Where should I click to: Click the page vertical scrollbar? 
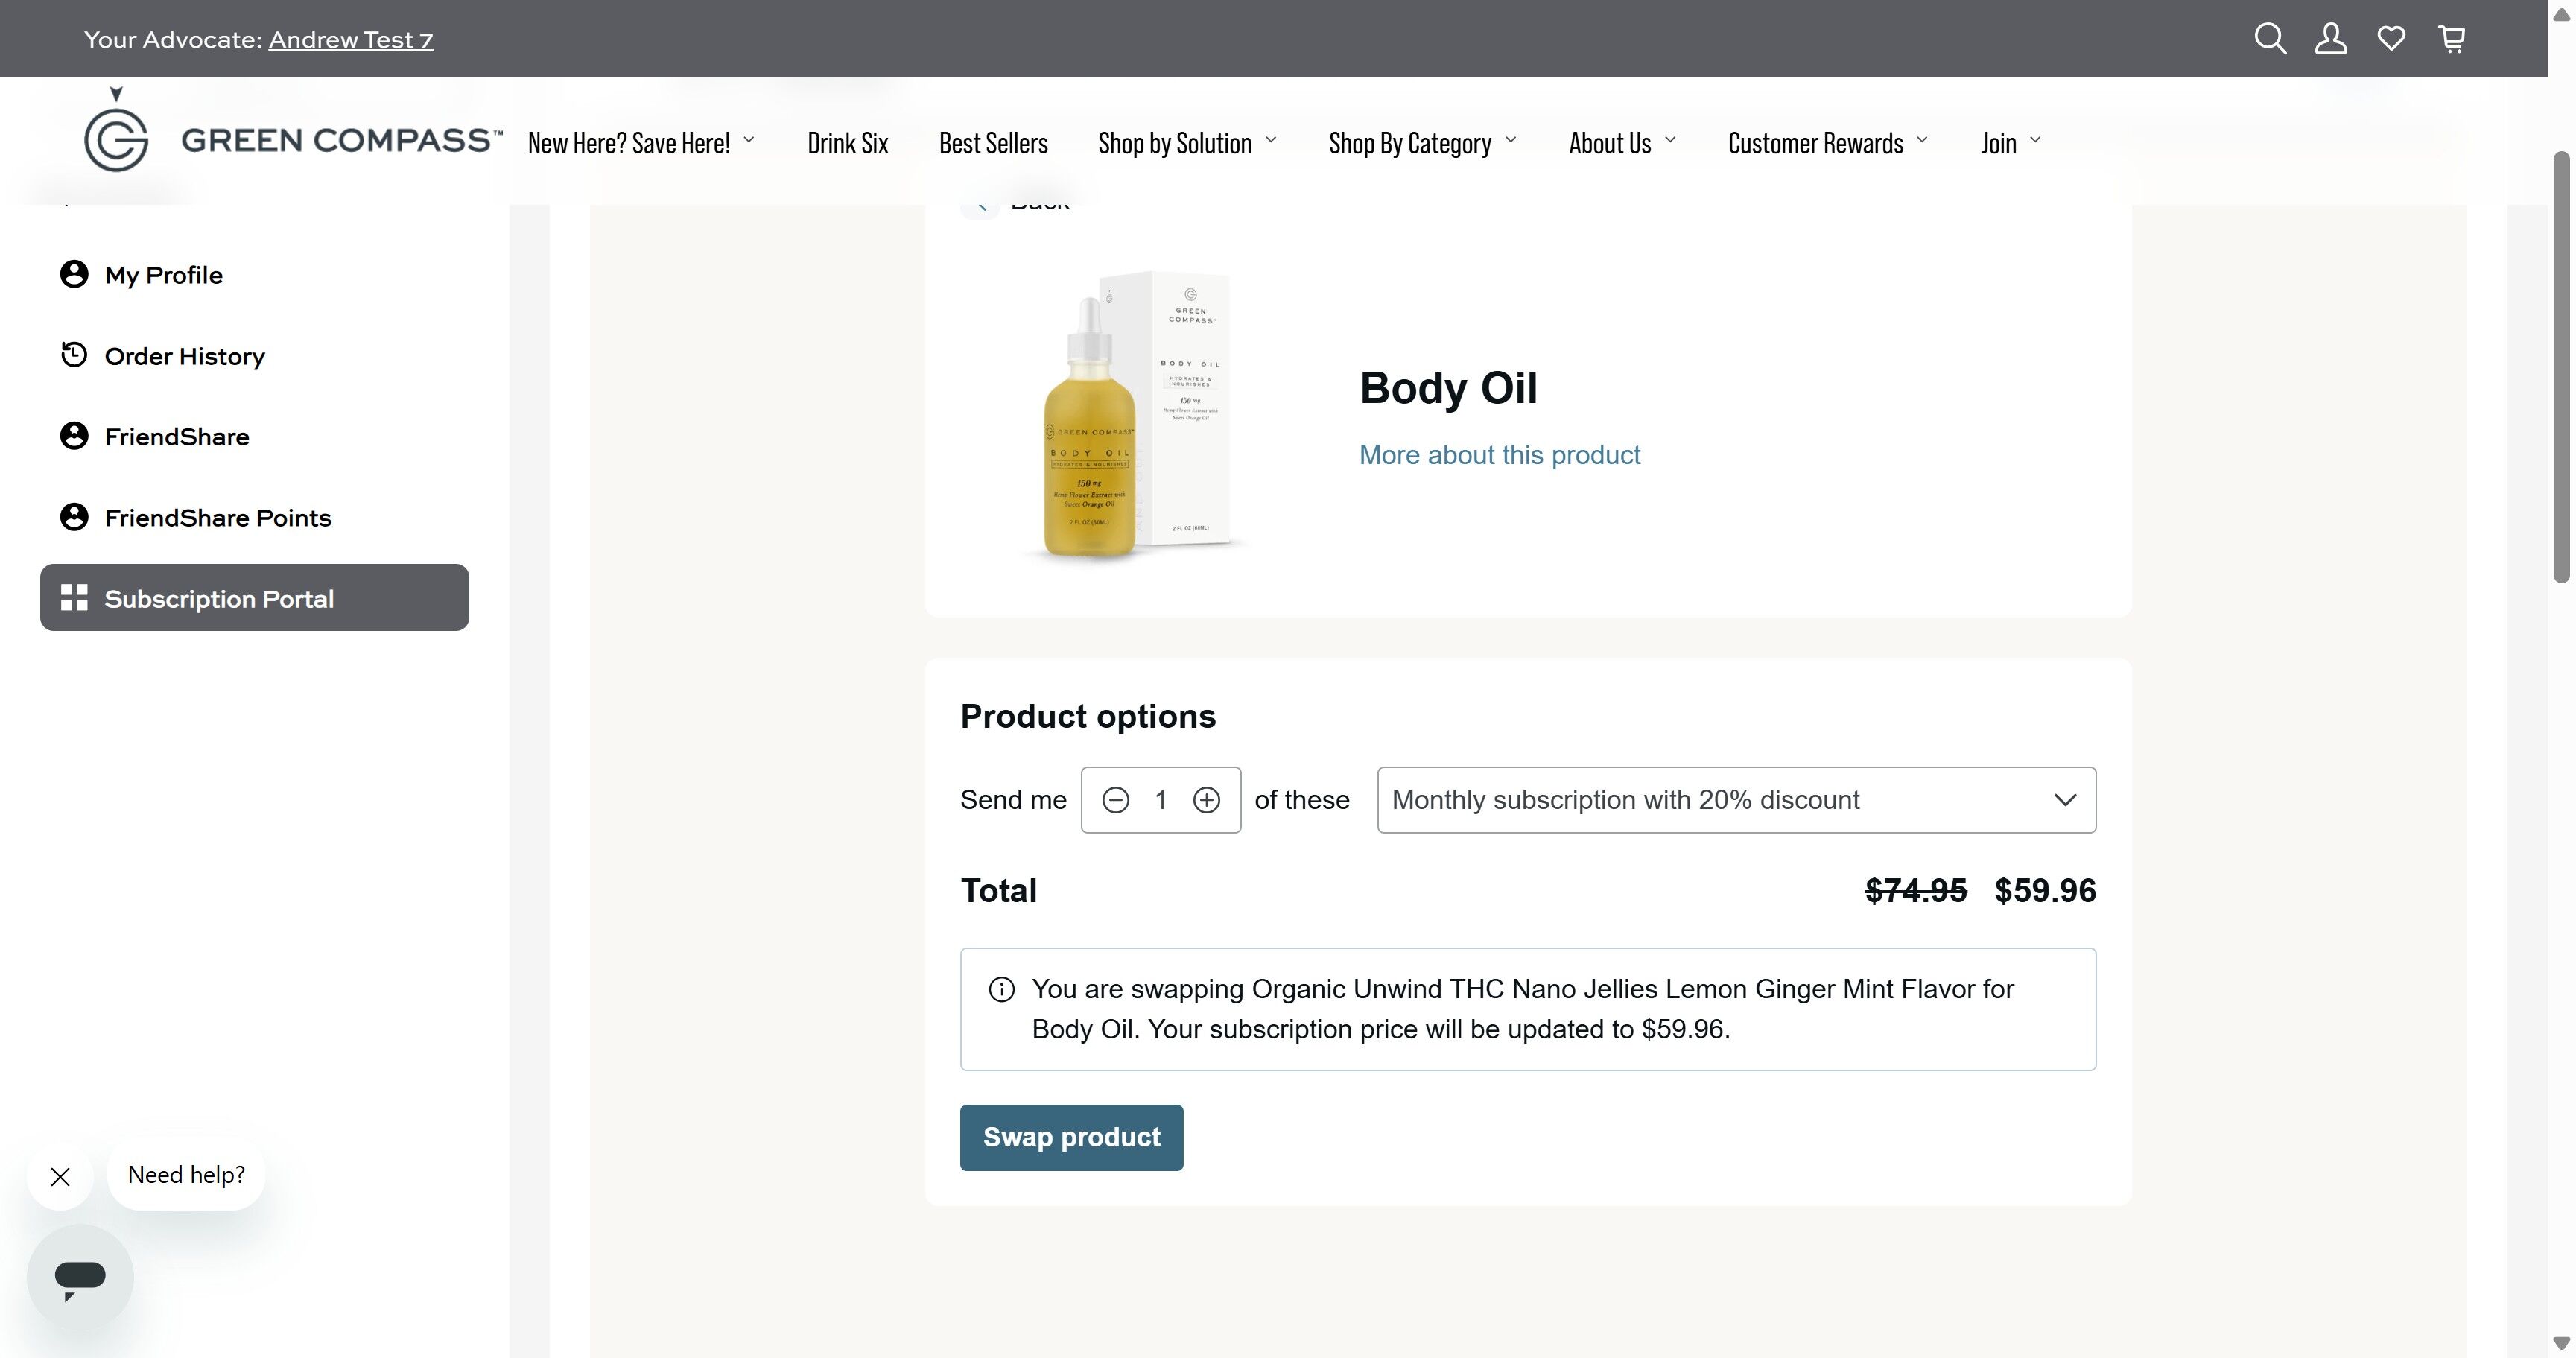(x=2562, y=366)
